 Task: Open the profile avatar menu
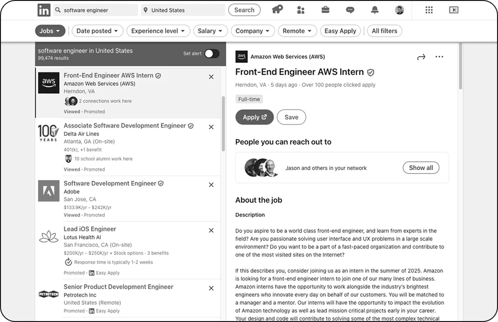(x=399, y=10)
